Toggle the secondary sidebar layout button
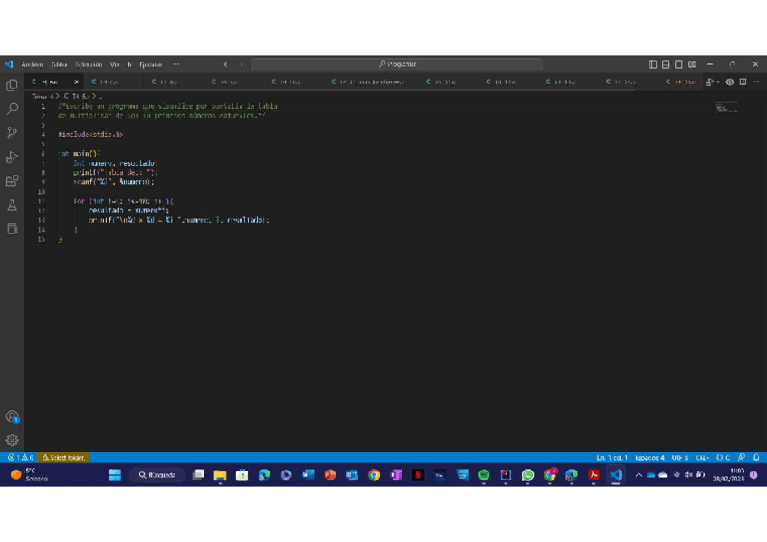Viewport: 767px width, 542px height. coord(678,64)
